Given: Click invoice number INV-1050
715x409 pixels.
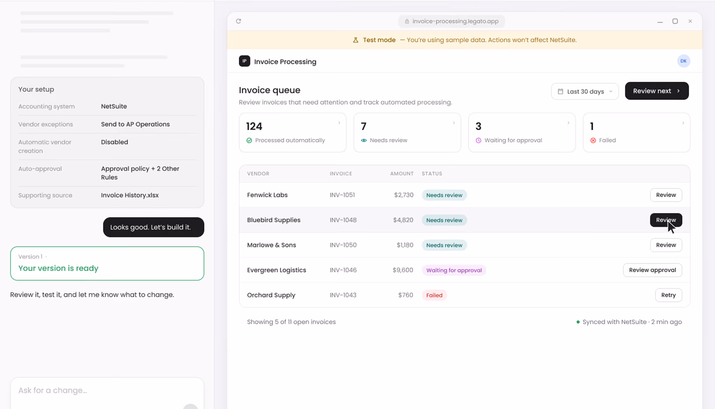Looking at the screenshot, I should click(x=343, y=245).
